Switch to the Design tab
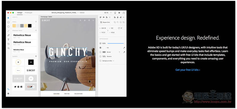Viewport: 237px width, 109px height. point(20,13)
